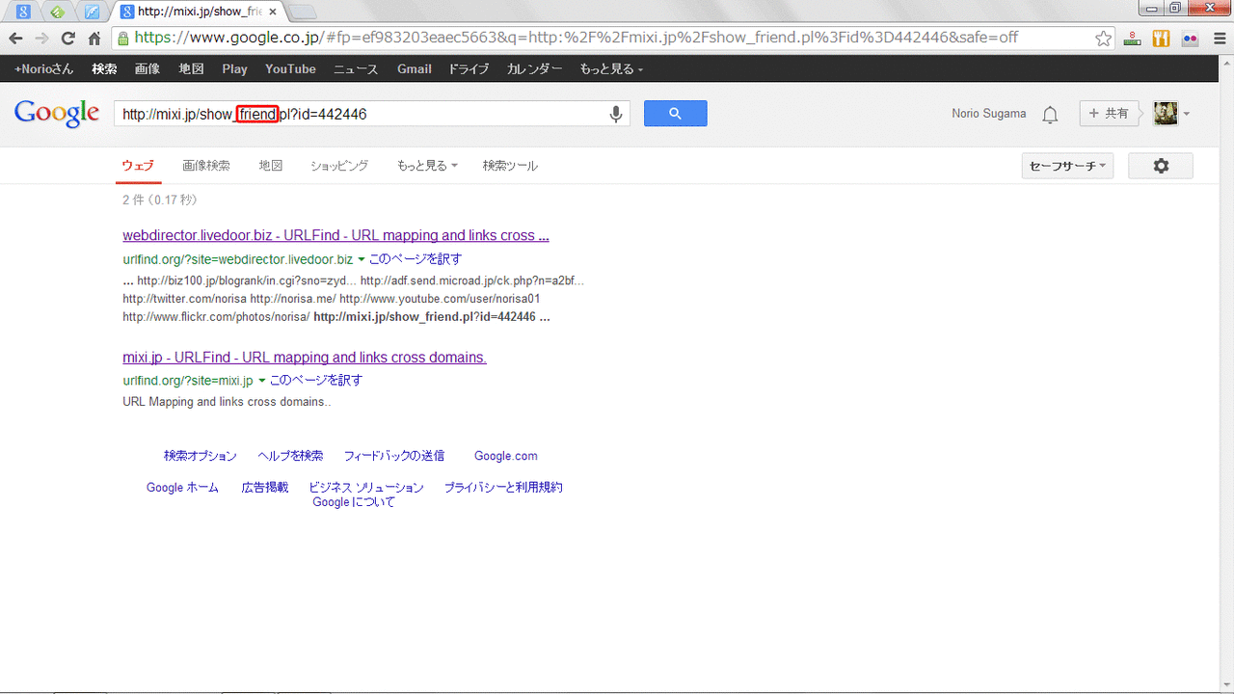Open Google について footer link
Image resolution: width=1234 pixels, height=694 pixels.
pyautogui.click(x=354, y=502)
